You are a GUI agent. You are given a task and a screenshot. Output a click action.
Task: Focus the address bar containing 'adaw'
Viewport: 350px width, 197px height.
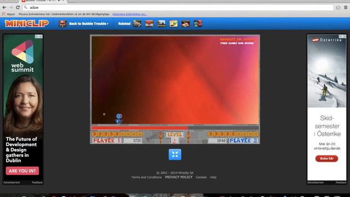click(178, 7)
